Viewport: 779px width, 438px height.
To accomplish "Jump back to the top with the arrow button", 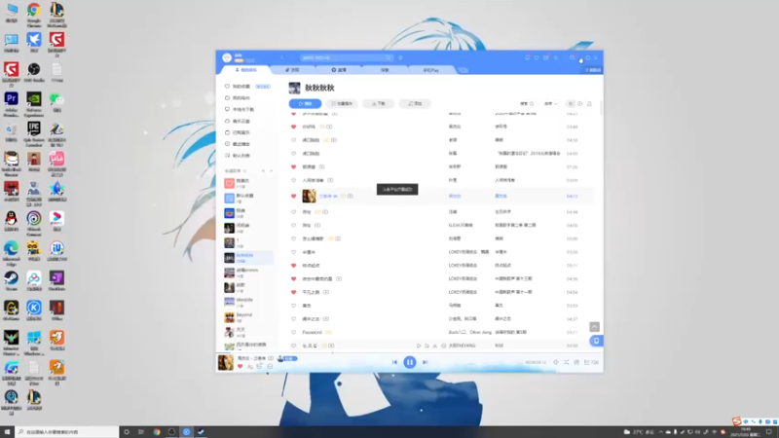I will [595, 327].
